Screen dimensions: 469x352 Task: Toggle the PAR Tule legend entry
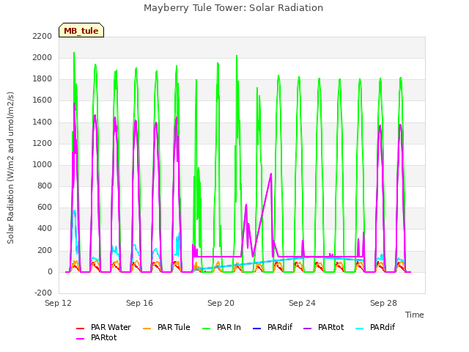click(166, 328)
